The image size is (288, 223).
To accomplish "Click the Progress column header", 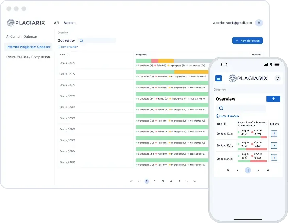I will (x=141, y=55).
